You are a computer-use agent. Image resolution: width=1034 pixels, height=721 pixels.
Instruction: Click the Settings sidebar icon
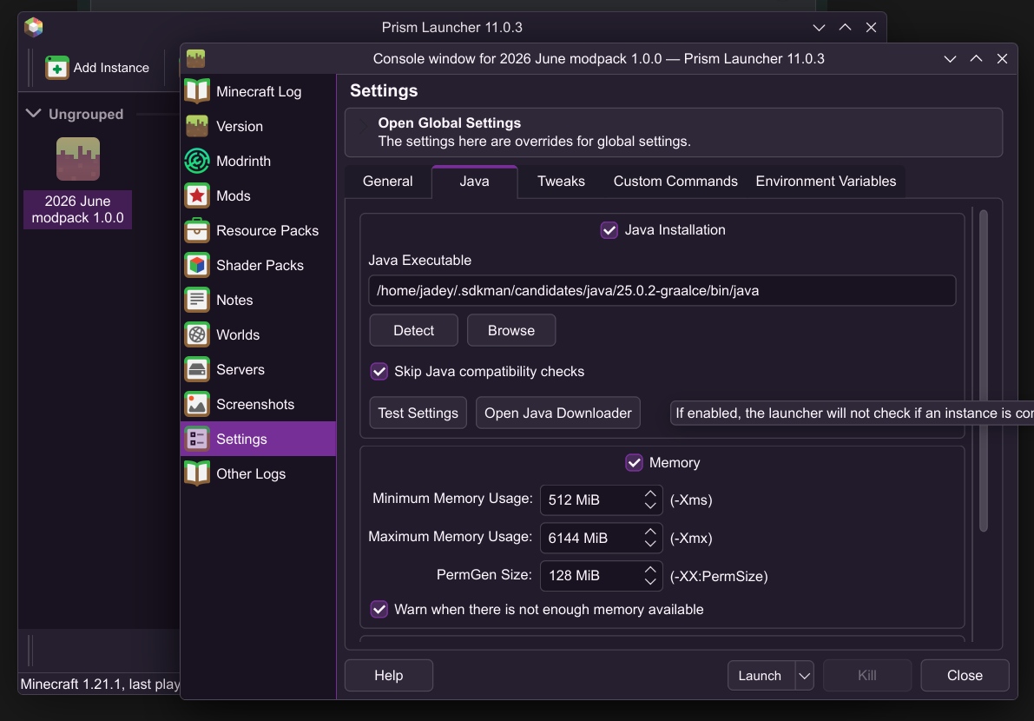(196, 439)
